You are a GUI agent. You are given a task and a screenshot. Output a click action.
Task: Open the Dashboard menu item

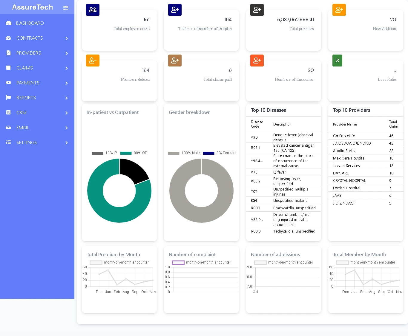click(x=30, y=23)
